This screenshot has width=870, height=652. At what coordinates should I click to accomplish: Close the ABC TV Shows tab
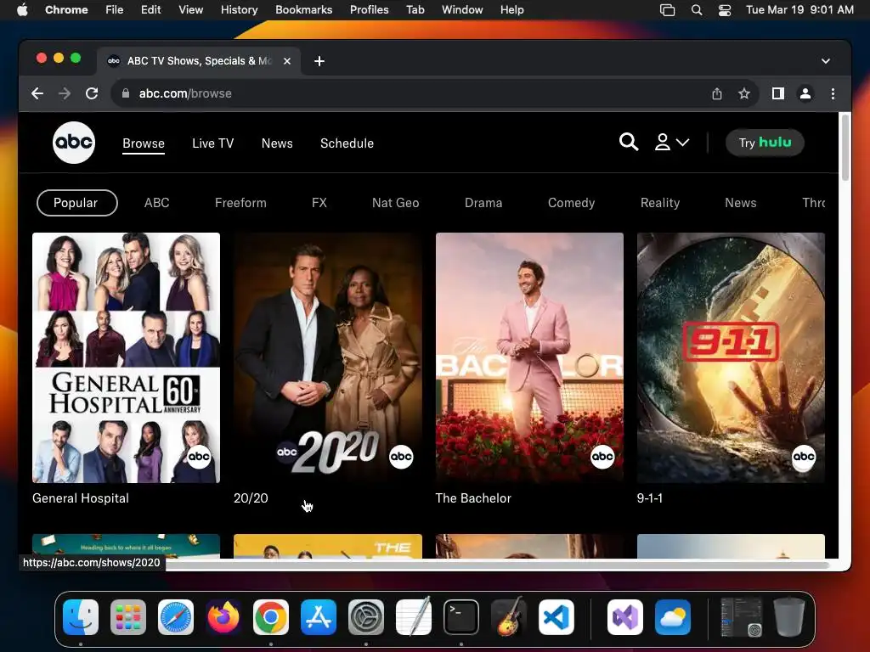coord(287,61)
